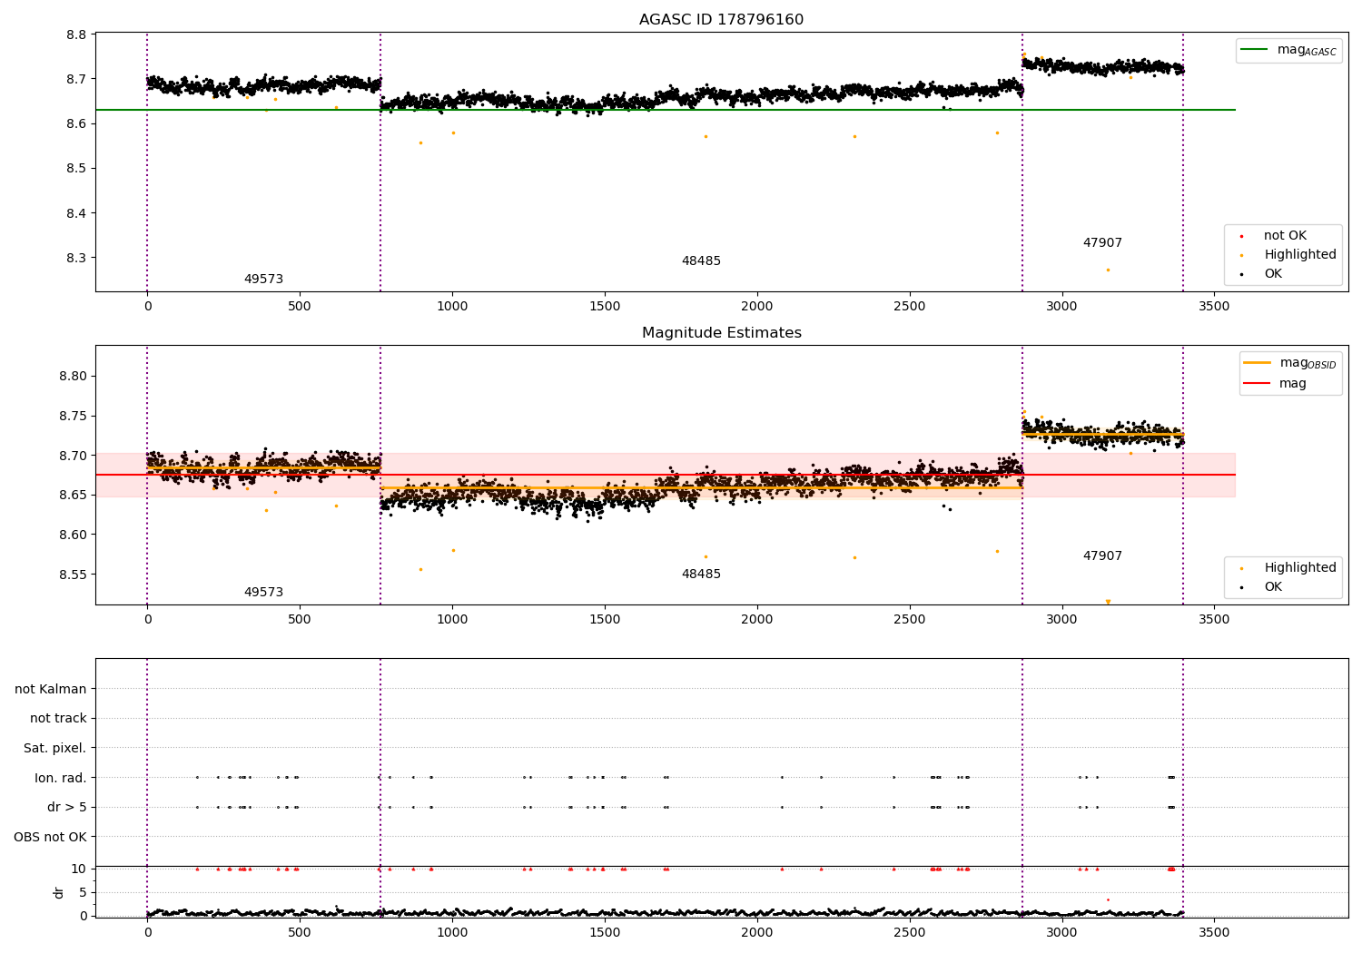Click the mag AGASC legend label

[1307, 50]
